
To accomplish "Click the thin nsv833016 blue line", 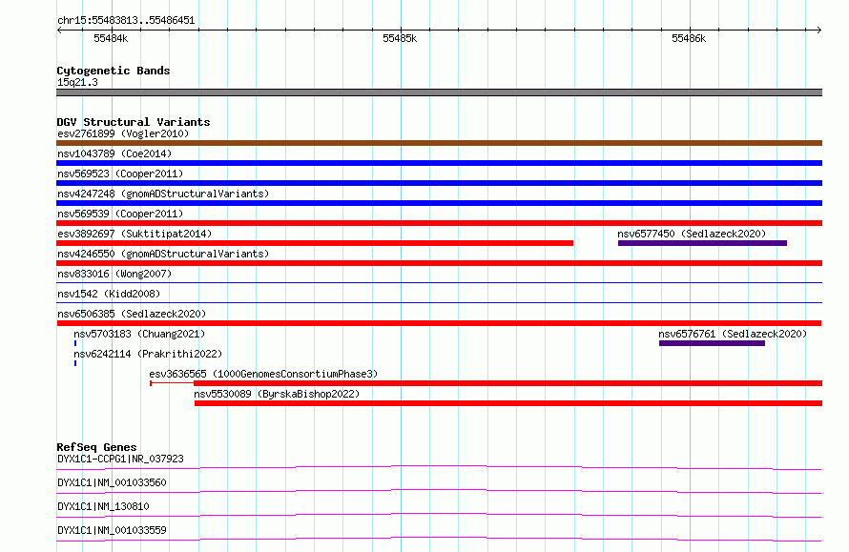I will [x=439, y=282].
